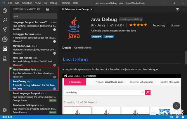Open the Explorer view in activity bar
187x119 pixels.
4,11
